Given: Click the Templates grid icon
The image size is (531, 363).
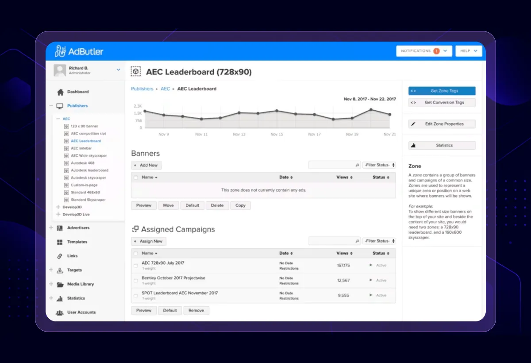Looking at the screenshot, I should click(60, 242).
